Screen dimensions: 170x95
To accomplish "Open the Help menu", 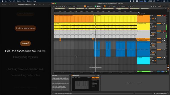I will pyautogui.click(x=35, y=1).
